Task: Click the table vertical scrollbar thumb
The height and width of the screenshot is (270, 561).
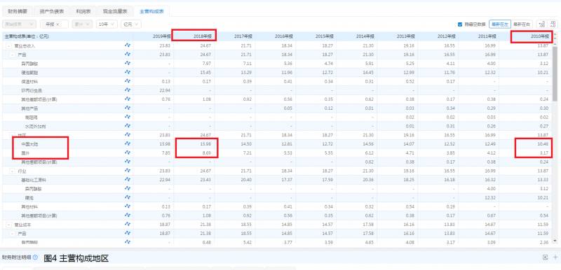Action: tap(555, 73)
